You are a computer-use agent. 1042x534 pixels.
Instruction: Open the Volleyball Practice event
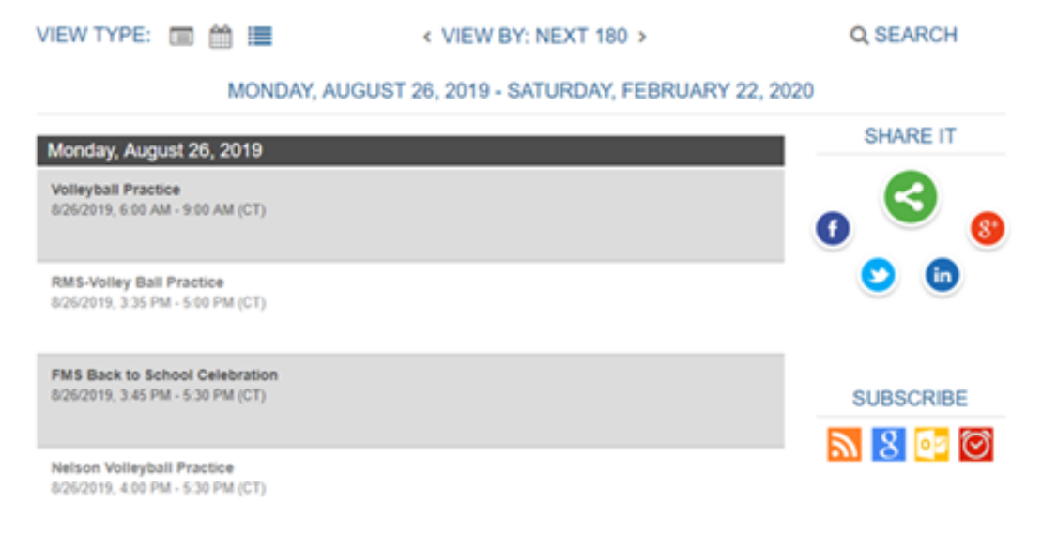[115, 190]
